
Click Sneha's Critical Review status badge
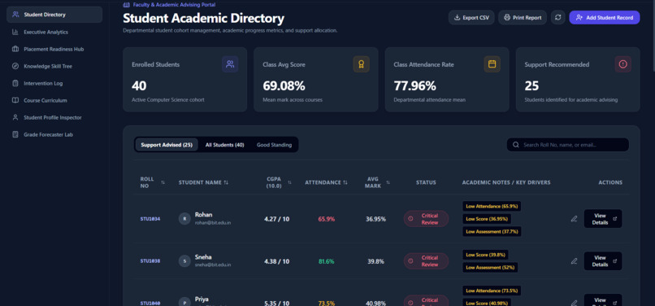pyautogui.click(x=426, y=261)
